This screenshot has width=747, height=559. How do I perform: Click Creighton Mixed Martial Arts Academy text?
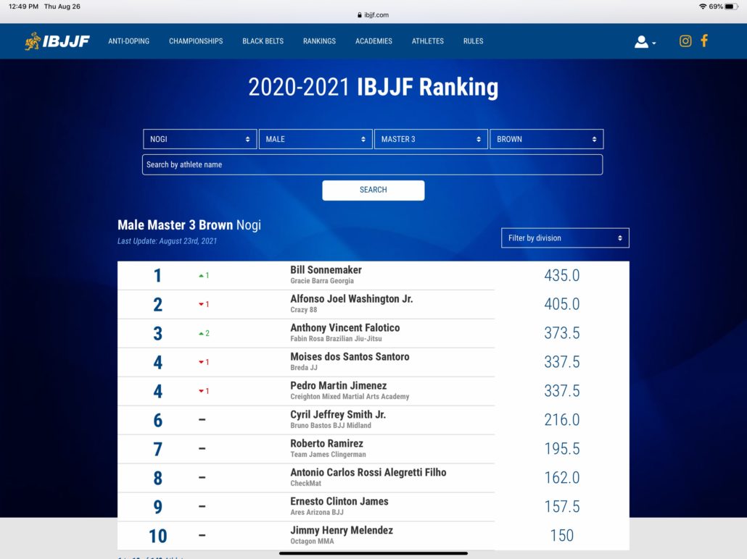click(x=350, y=397)
